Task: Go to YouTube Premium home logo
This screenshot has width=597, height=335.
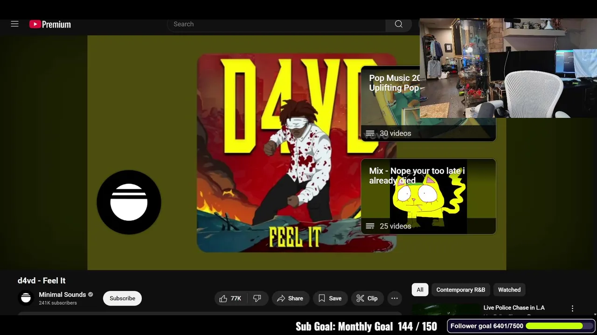Action: tap(50, 24)
